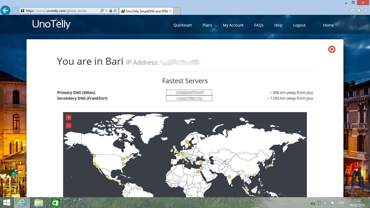Click 'Primary DNS (Milan)' label

(76, 93)
